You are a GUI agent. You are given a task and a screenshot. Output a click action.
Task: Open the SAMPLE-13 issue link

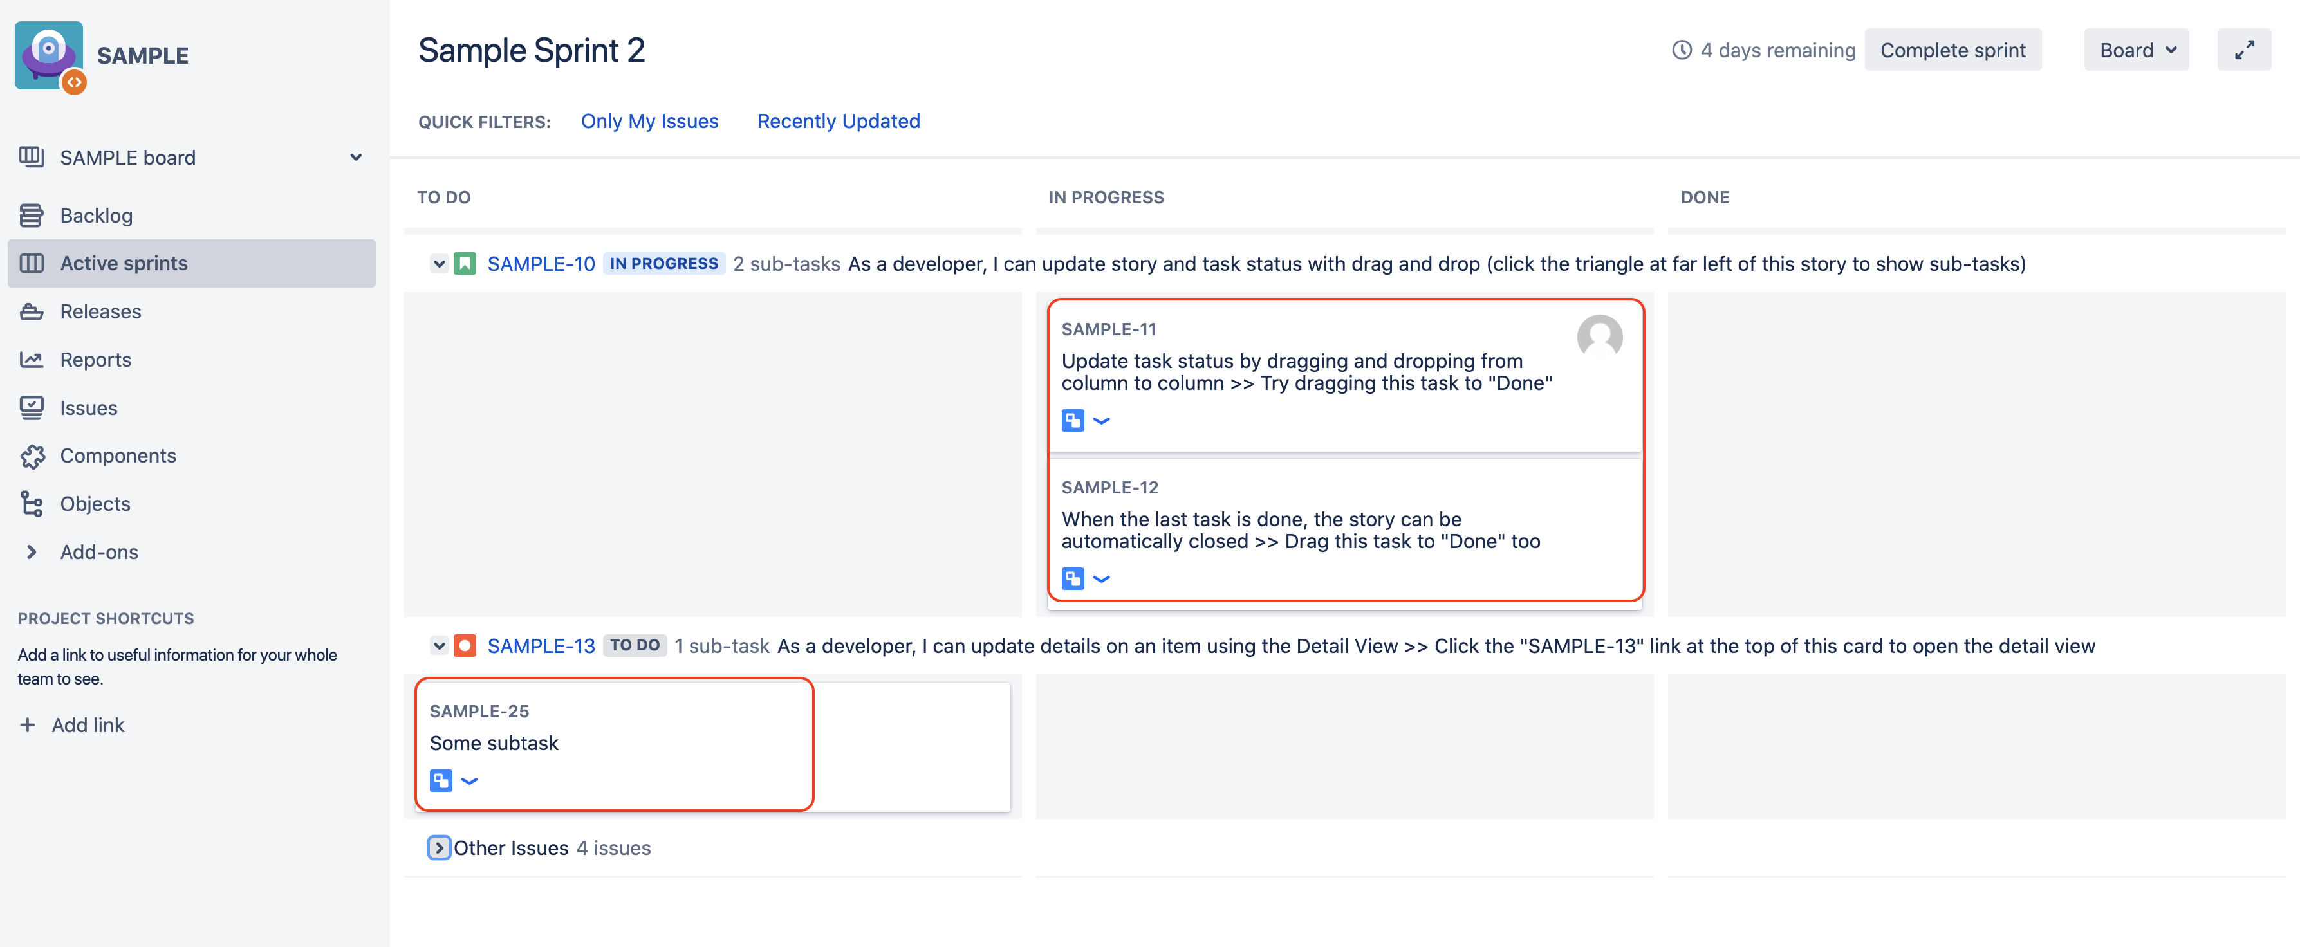pyautogui.click(x=540, y=646)
